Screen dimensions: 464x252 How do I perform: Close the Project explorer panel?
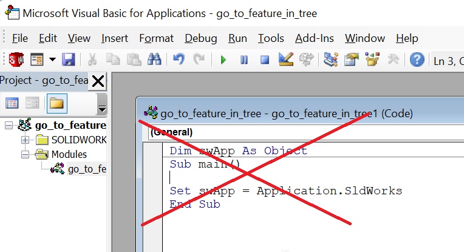(x=98, y=81)
